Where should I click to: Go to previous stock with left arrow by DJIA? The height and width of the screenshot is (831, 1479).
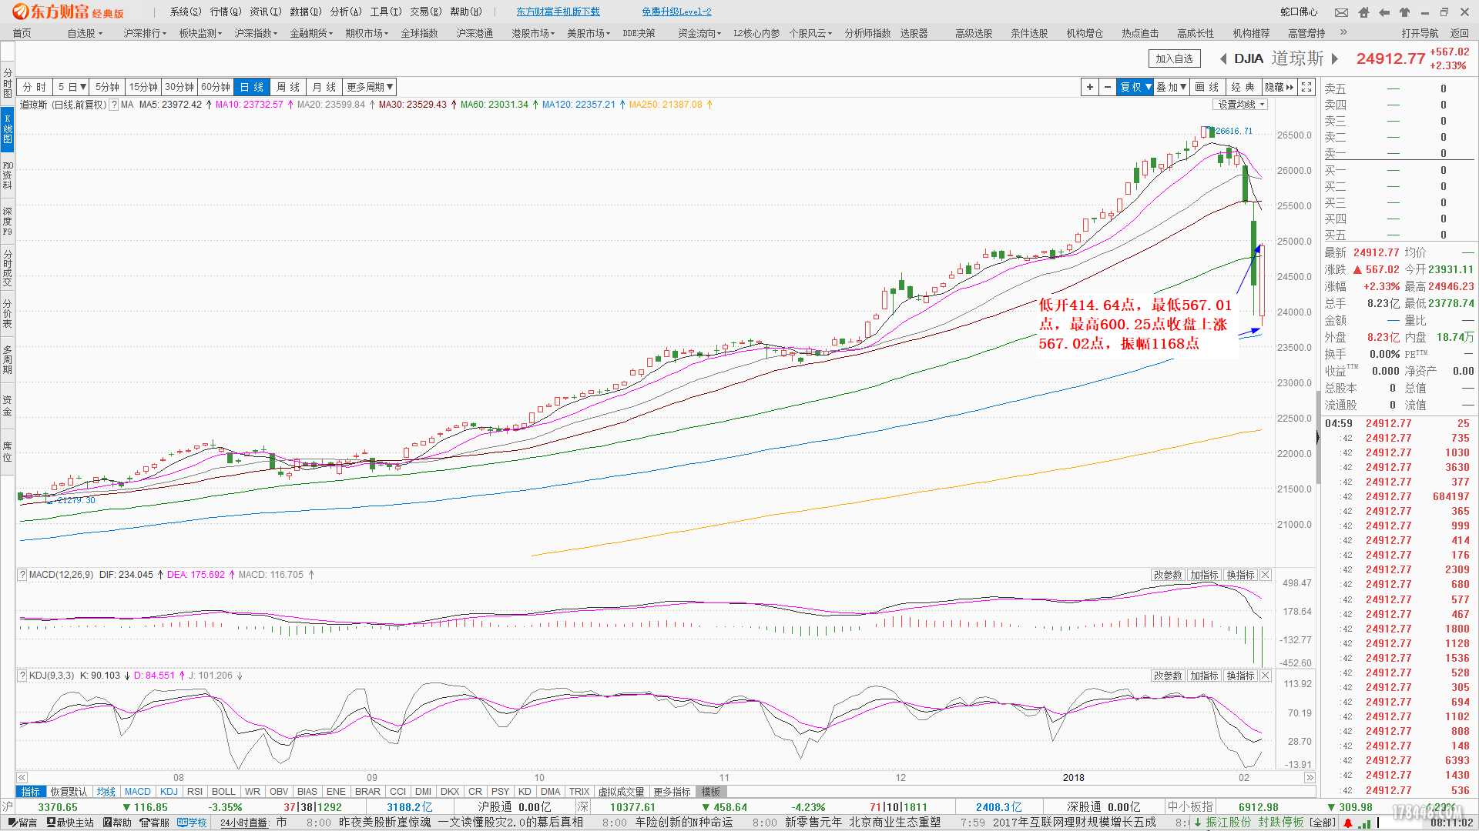pos(1222,59)
